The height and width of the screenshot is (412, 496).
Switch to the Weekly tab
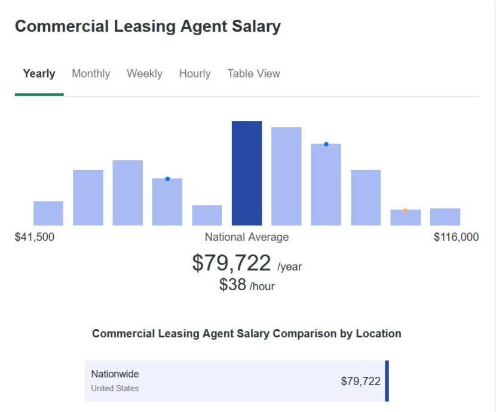pos(144,73)
